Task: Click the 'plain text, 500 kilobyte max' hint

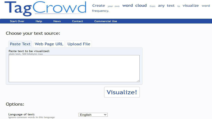Action: 26,54
